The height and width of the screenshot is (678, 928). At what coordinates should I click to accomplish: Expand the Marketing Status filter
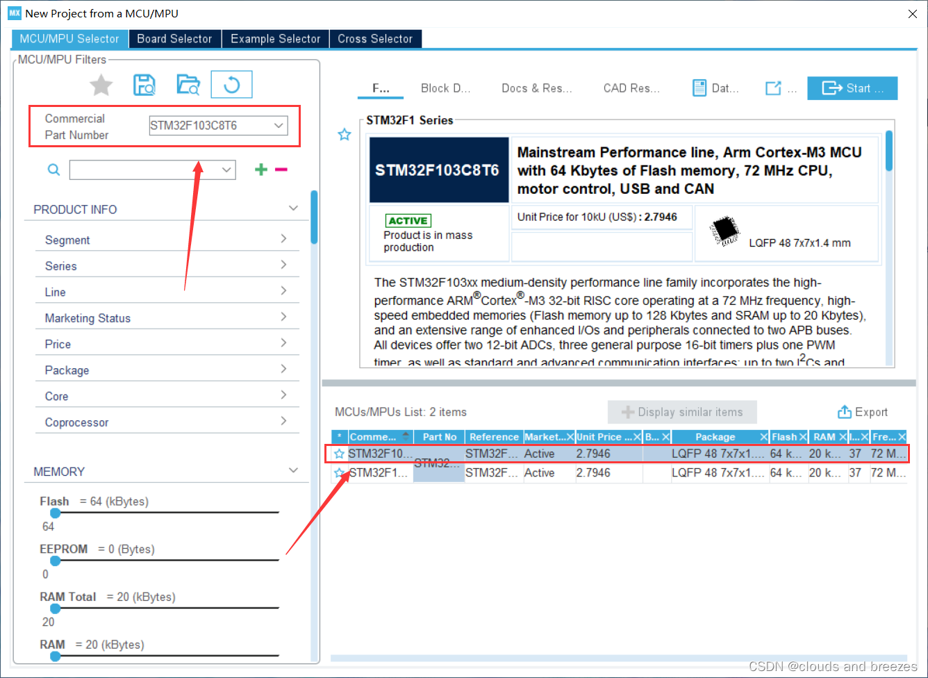(x=283, y=317)
